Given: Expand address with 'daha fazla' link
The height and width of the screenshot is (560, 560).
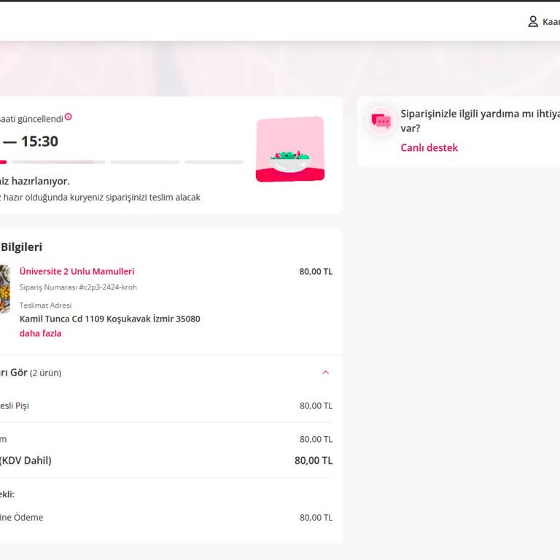Looking at the screenshot, I should click(40, 333).
